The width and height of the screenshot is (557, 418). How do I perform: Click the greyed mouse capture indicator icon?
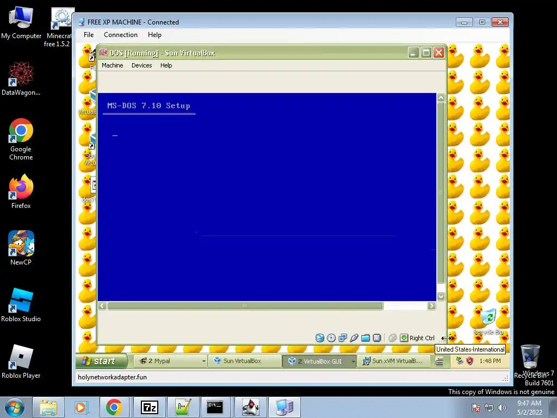(393, 338)
